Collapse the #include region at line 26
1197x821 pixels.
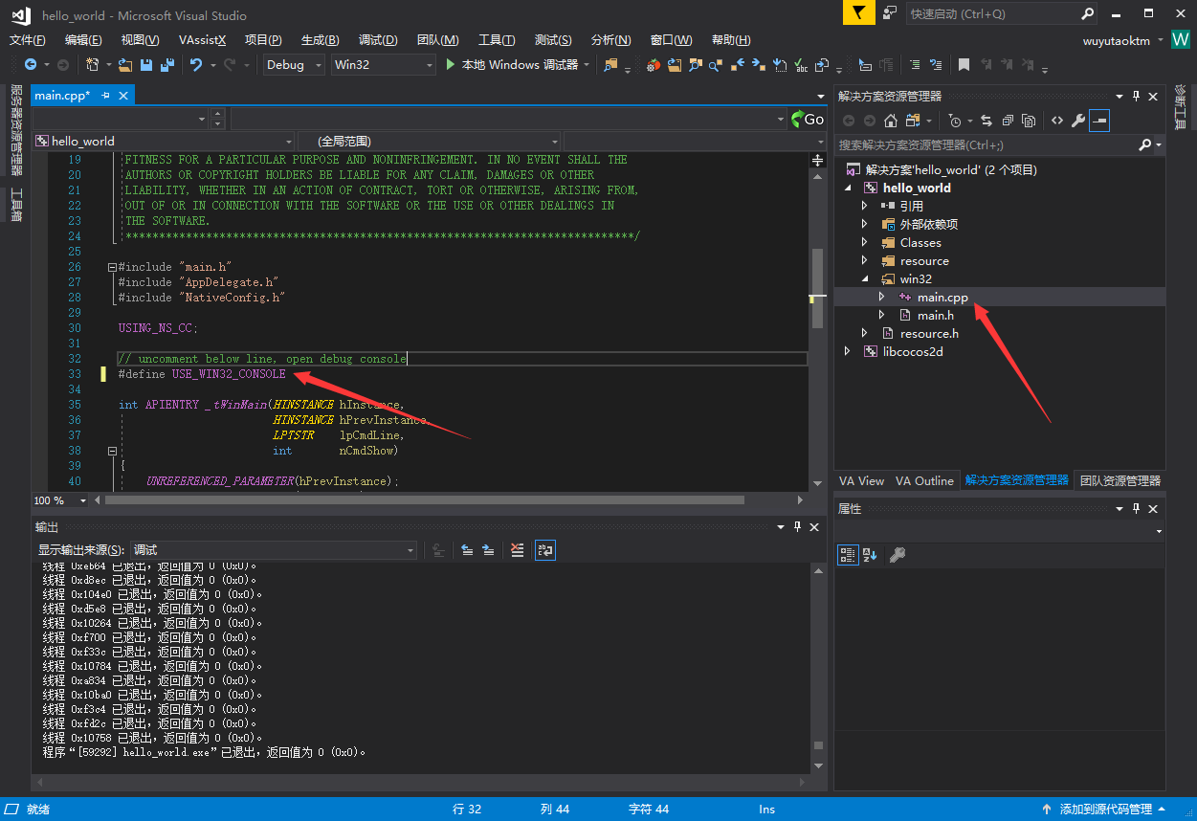point(112,267)
